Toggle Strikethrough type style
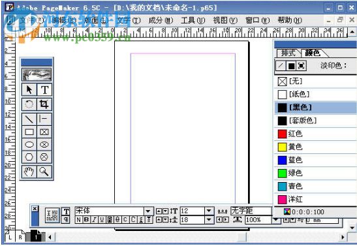Screen dimensions: 357x246 coord(117,220)
